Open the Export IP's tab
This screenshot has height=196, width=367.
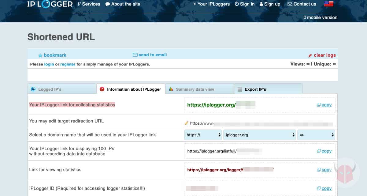coord(268,89)
